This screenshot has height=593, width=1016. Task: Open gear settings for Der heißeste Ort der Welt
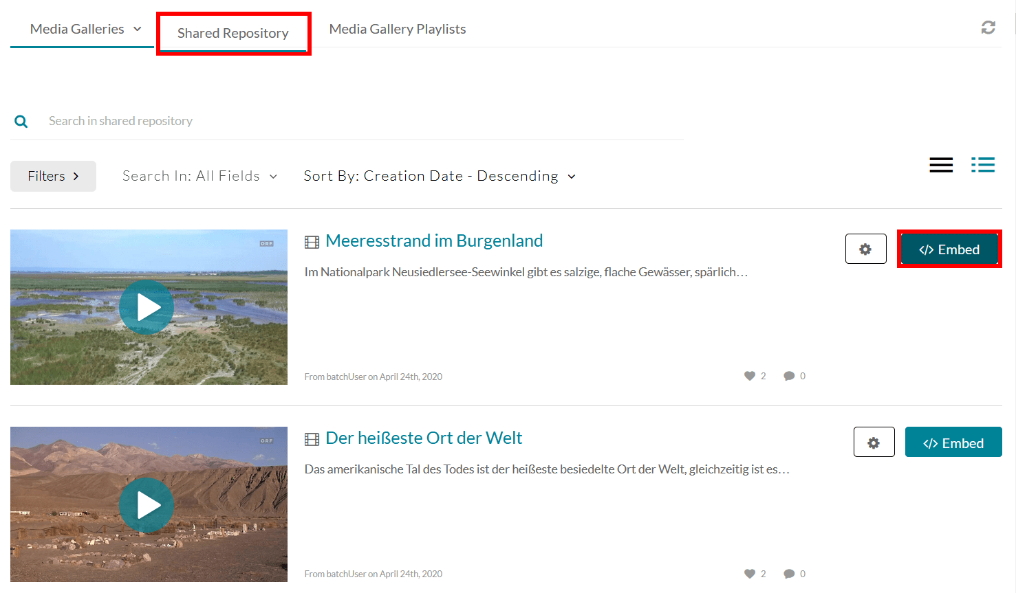tap(874, 443)
